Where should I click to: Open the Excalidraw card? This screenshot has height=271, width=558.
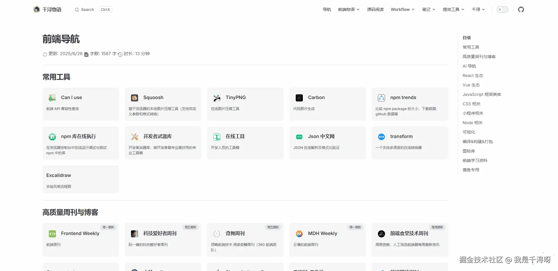pyautogui.click(x=81, y=179)
